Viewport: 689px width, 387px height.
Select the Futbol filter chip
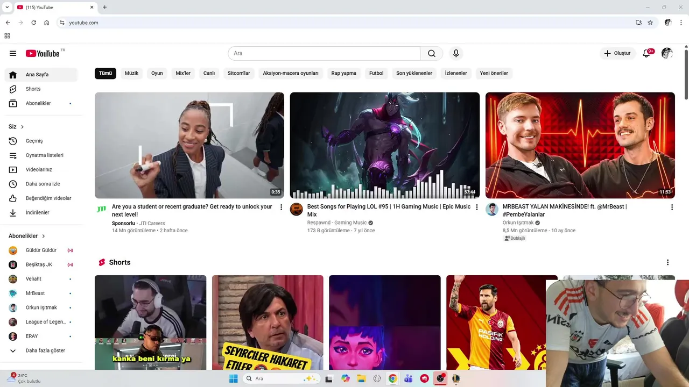(x=376, y=73)
